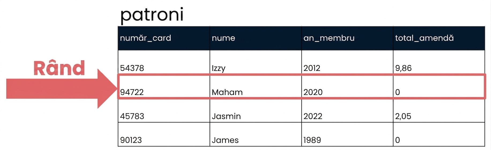Viewport: 491px width, 150px height.
Task: Click the red arrow pointing at the row
Action: point(62,89)
